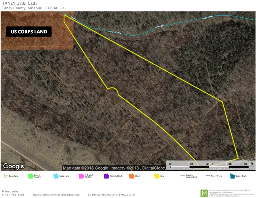Click the orange Other legend icon
Image resolution: width=256 pixels, height=198 pixels.
(x=132, y=176)
